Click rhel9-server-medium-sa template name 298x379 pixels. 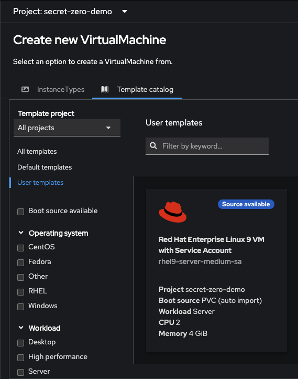[200, 261]
